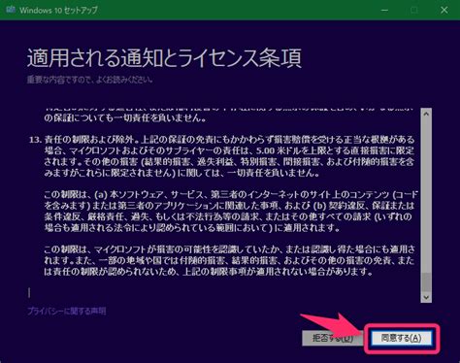
Task: Click section 13 責任の制限および除外 paragraph
Action: click(x=222, y=156)
